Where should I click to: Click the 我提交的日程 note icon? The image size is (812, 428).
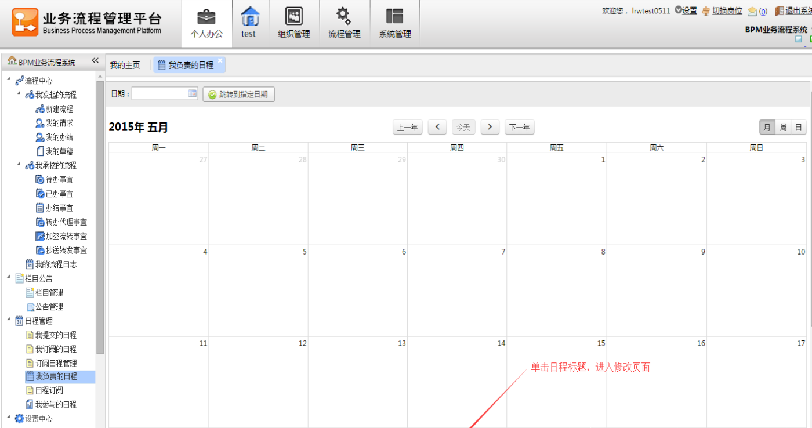pos(30,335)
